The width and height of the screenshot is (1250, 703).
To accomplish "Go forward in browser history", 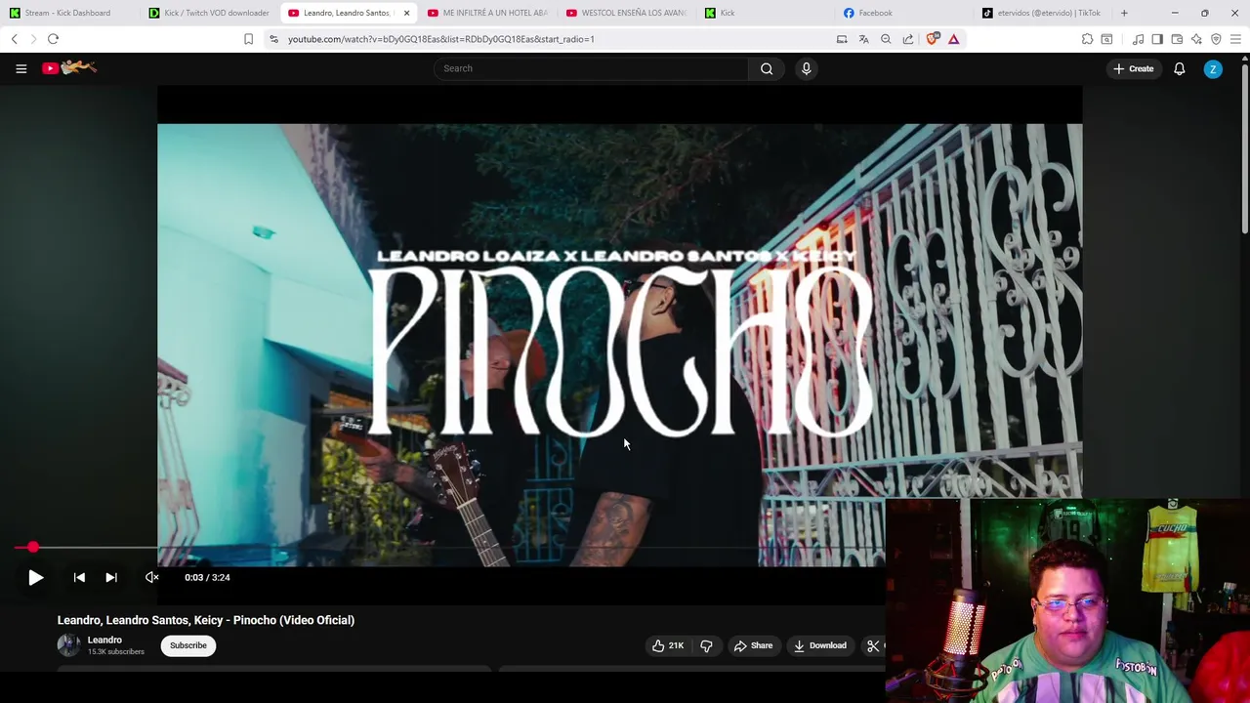I will pyautogui.click(x=33, y=39).
